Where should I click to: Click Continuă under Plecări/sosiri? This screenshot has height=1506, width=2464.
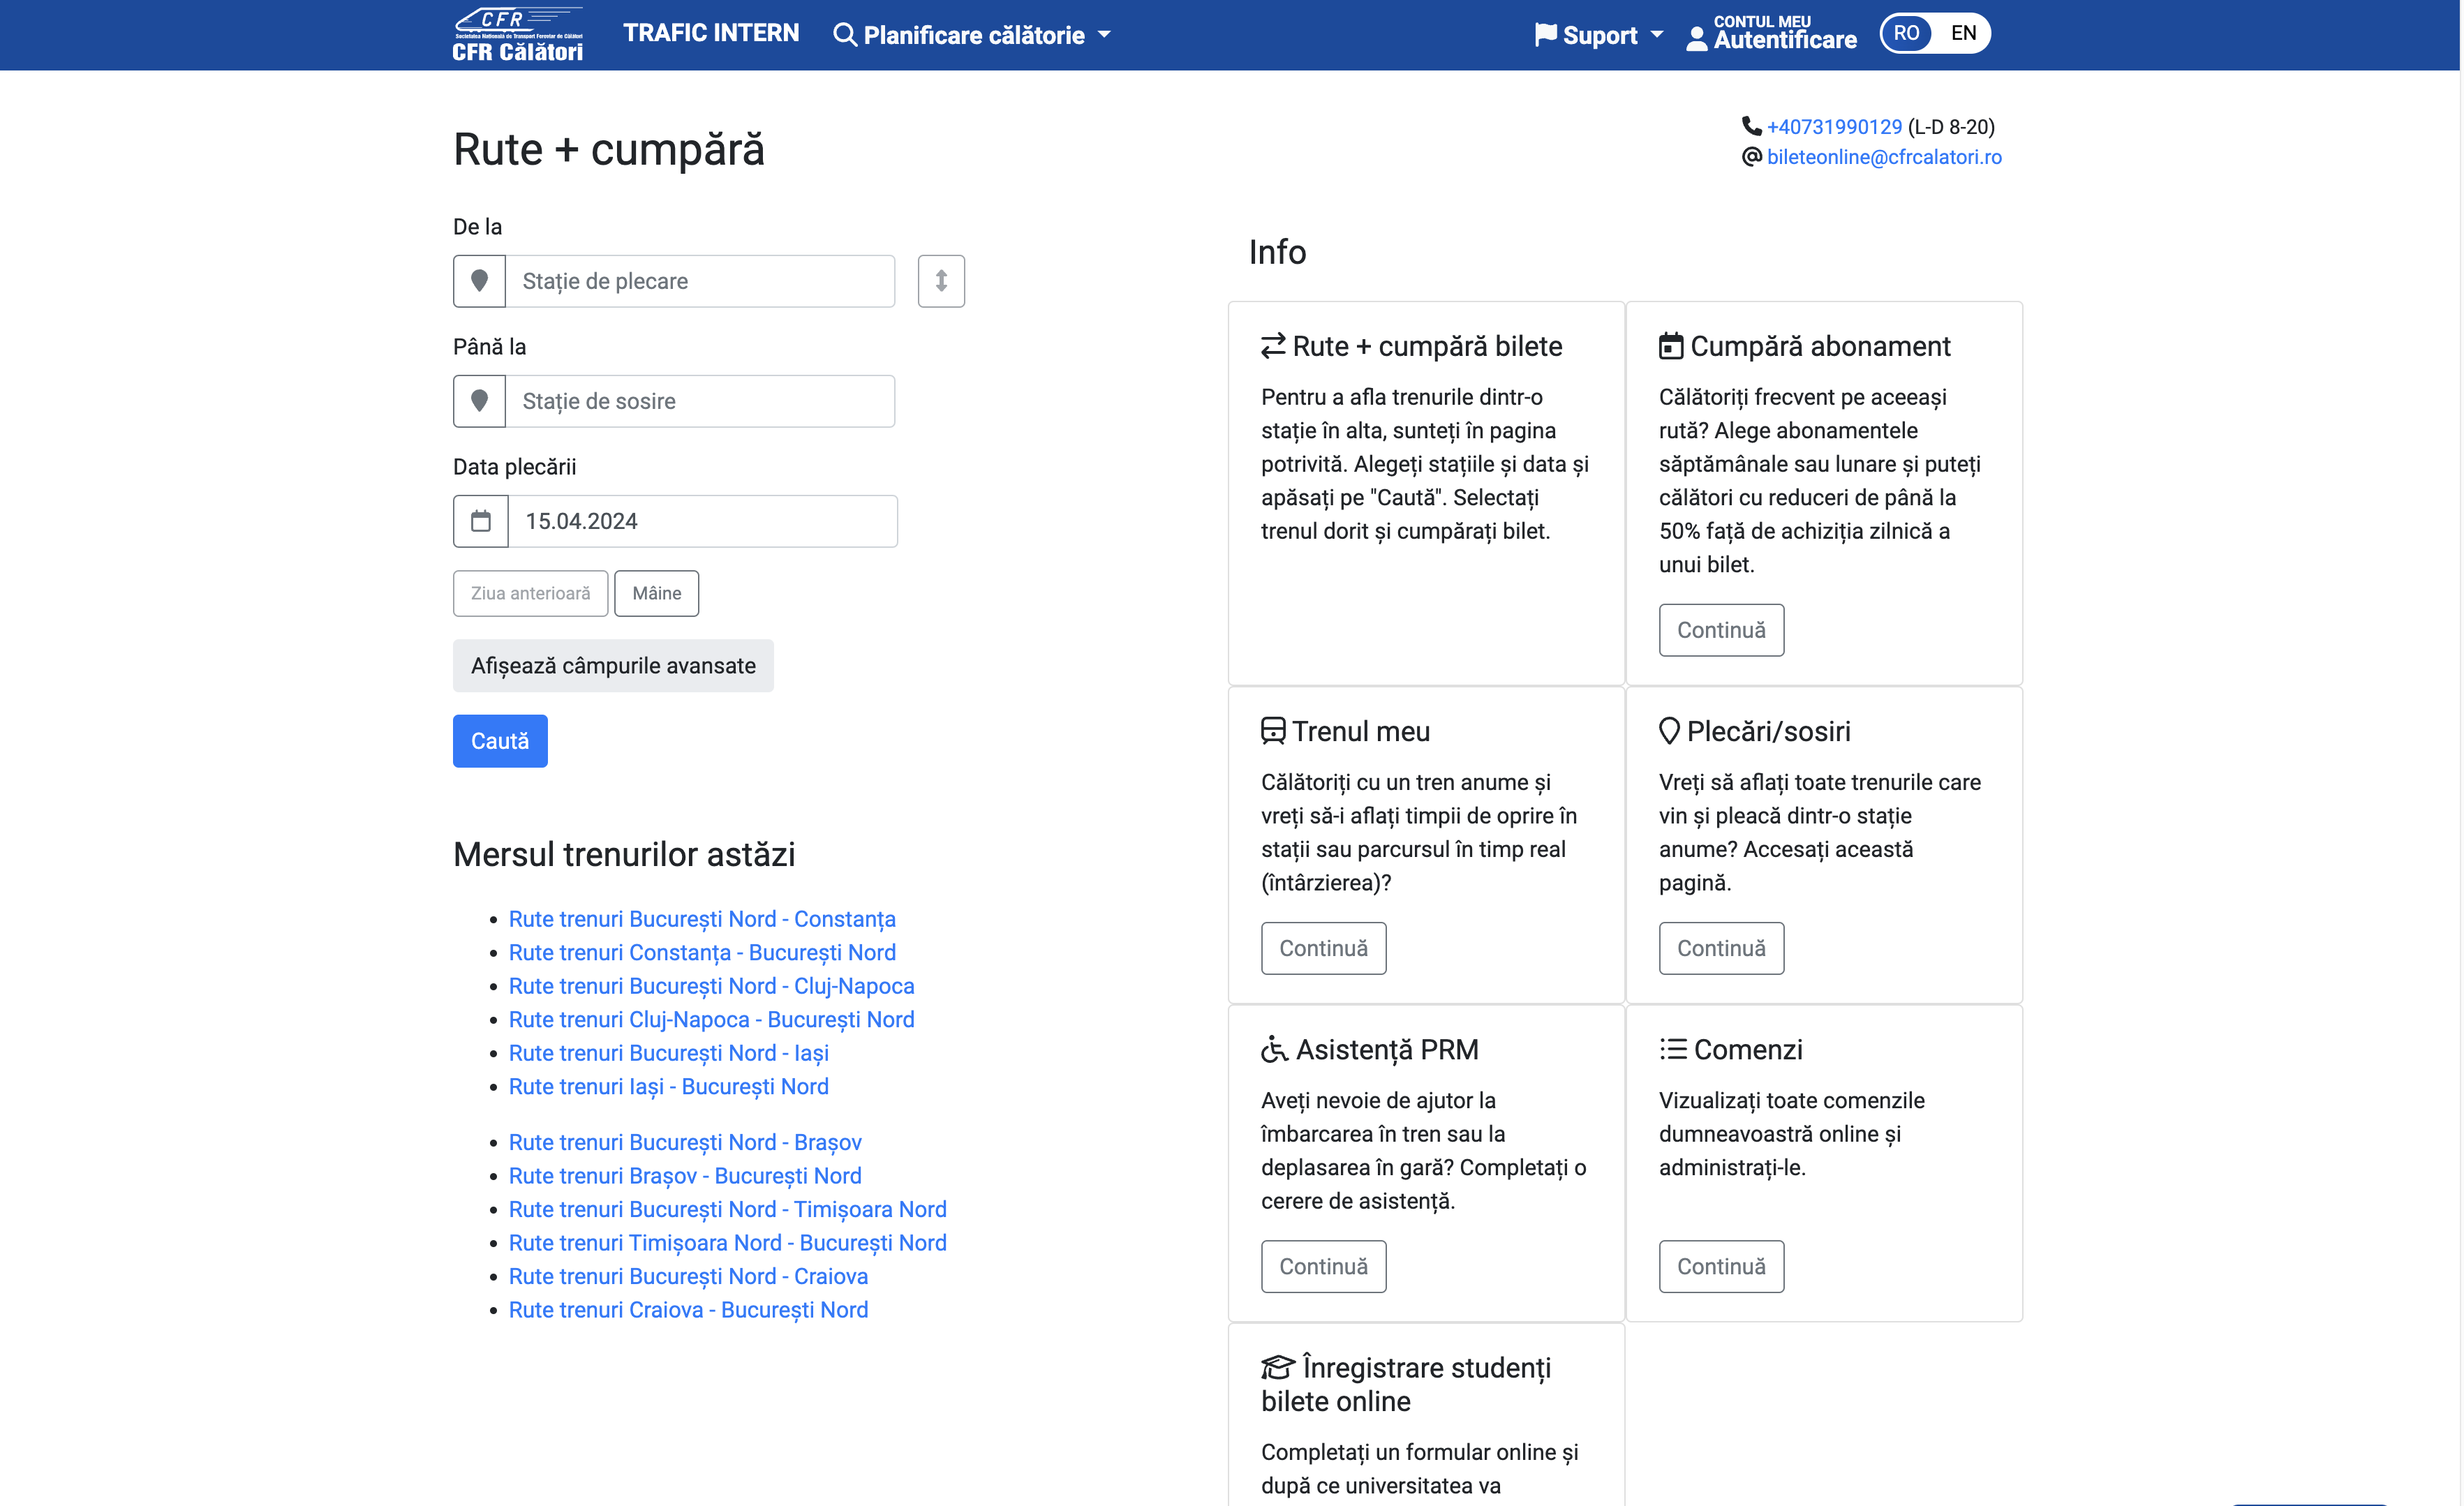[x=1721, y=948]
